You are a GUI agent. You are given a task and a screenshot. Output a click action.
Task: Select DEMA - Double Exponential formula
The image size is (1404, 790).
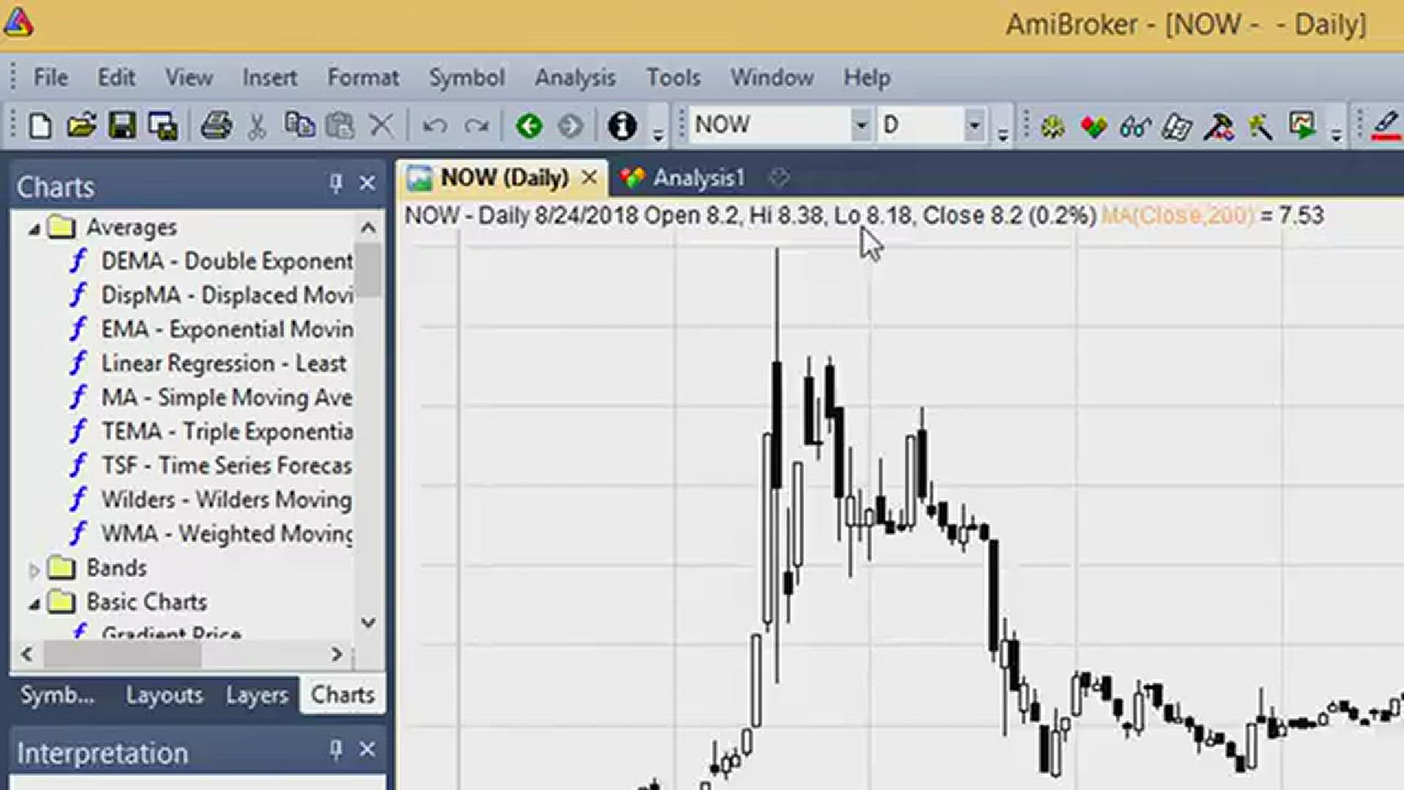pos(226,261)
